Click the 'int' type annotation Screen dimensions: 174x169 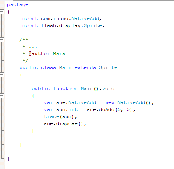[73, 109]
